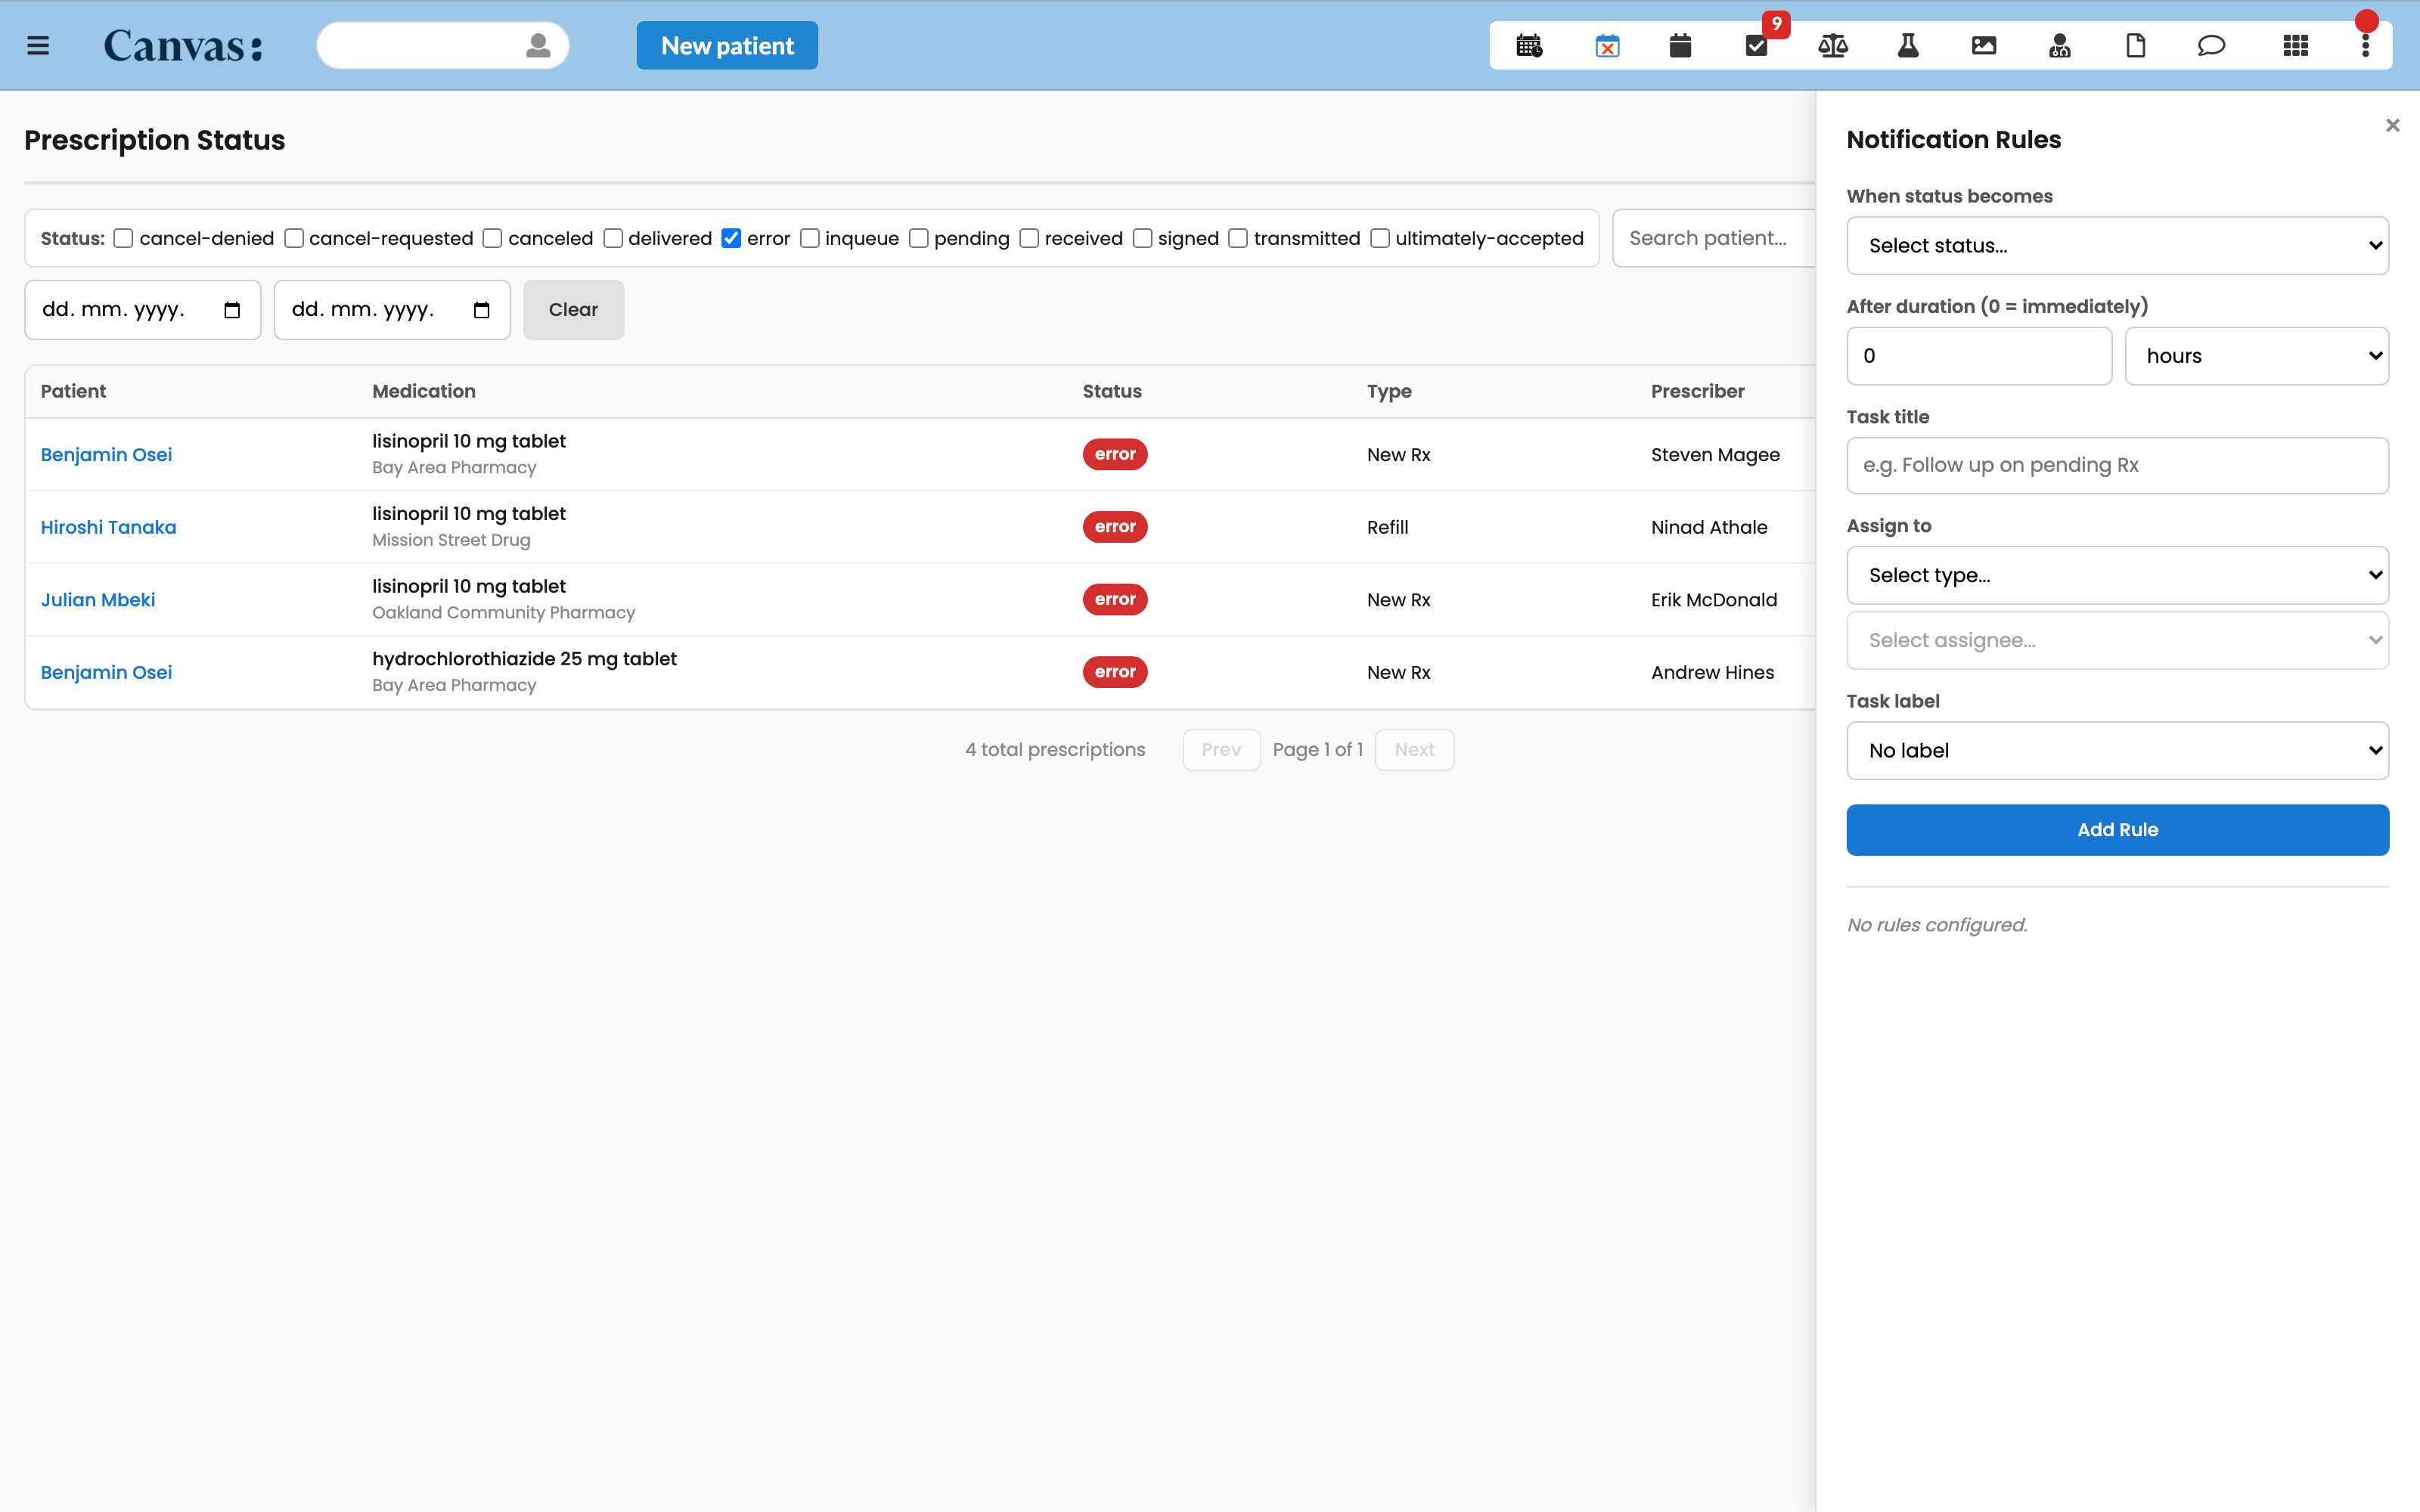Click hydrochlorothiazide 25 mg tablet text
Viewport: 2420px width, 1512px height.
pyautogui.click(x=524, y=659)
